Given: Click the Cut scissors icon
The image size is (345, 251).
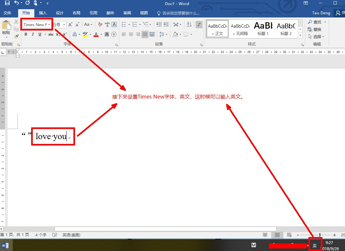Looking at the screenshot, I should click(x=16, y=22).
